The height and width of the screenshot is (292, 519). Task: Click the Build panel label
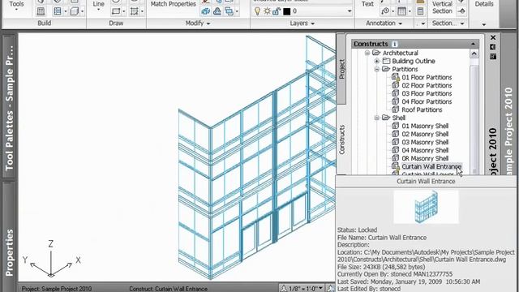pyautogui.click(x=44, y=24)
